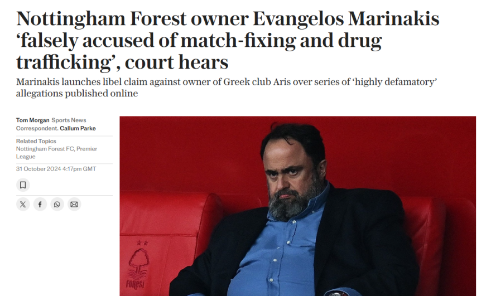Image resolution: width=491 pixels, height=296 pixels.
Task: Share the article on Facebook
Action: [x=40, y=205]
